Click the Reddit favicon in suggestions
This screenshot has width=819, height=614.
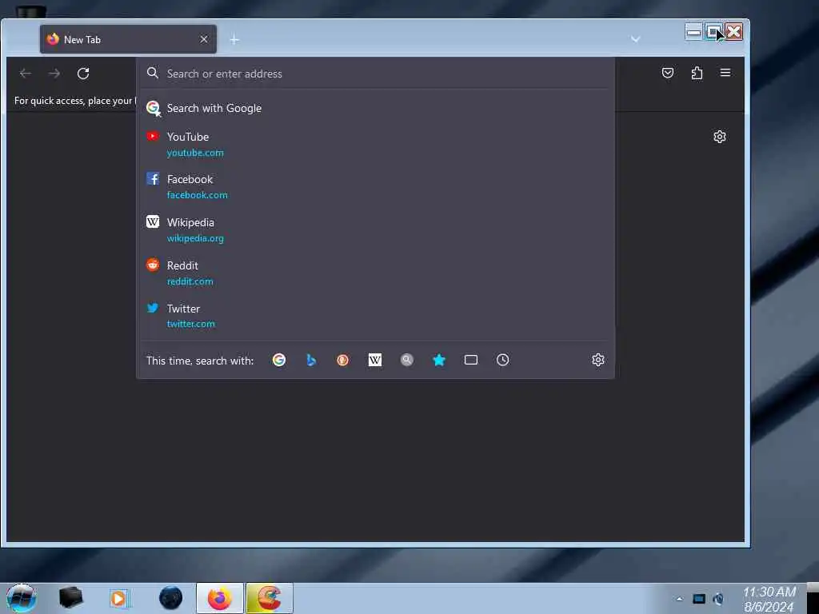[153, 265]
